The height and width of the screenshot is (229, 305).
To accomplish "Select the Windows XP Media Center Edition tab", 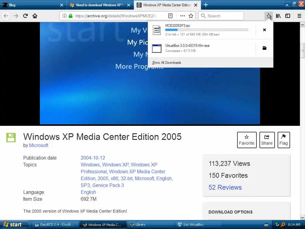I will 167,5.
